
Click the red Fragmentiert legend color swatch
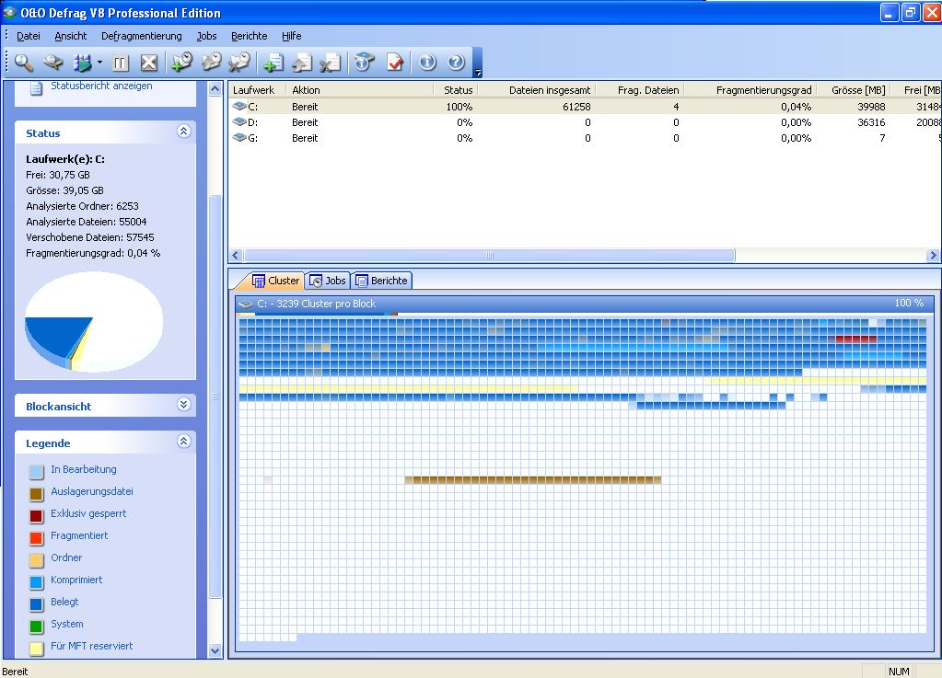pyautogui.click(x=36, y=536)
